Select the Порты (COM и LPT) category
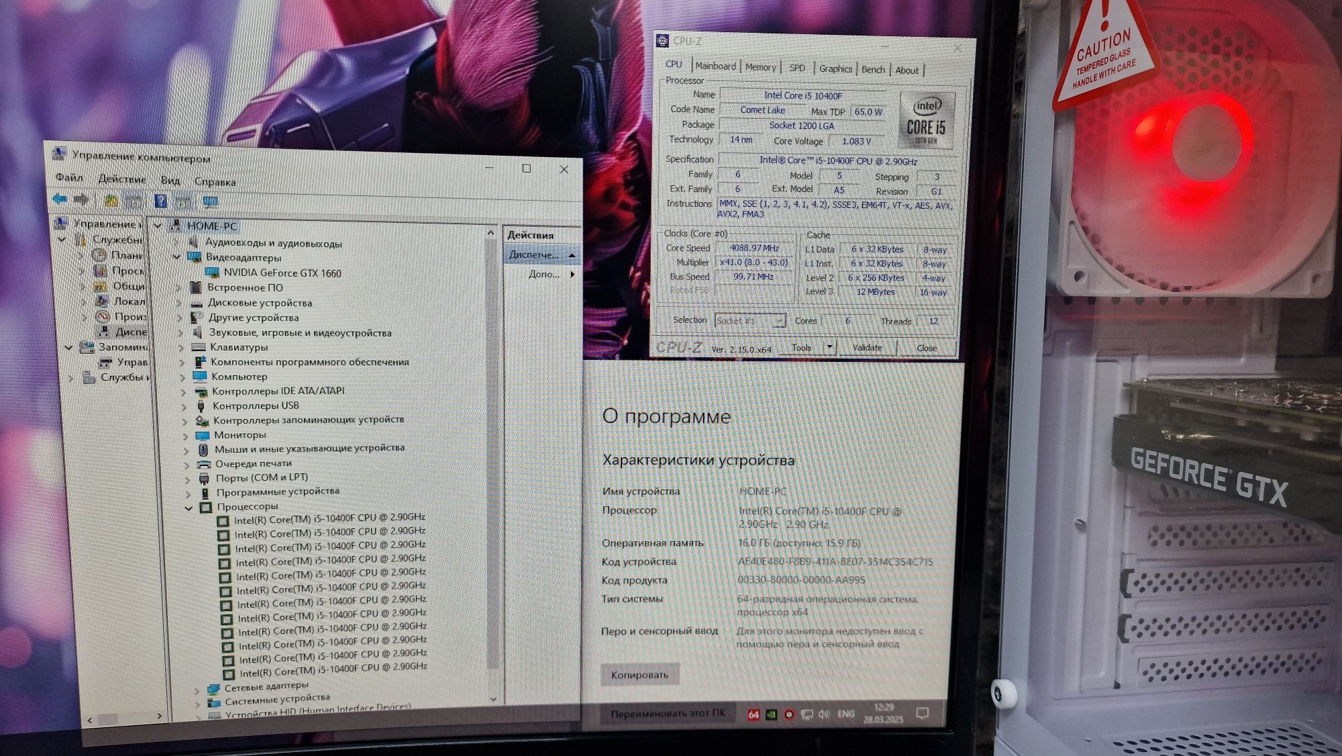 coord(262,478)
